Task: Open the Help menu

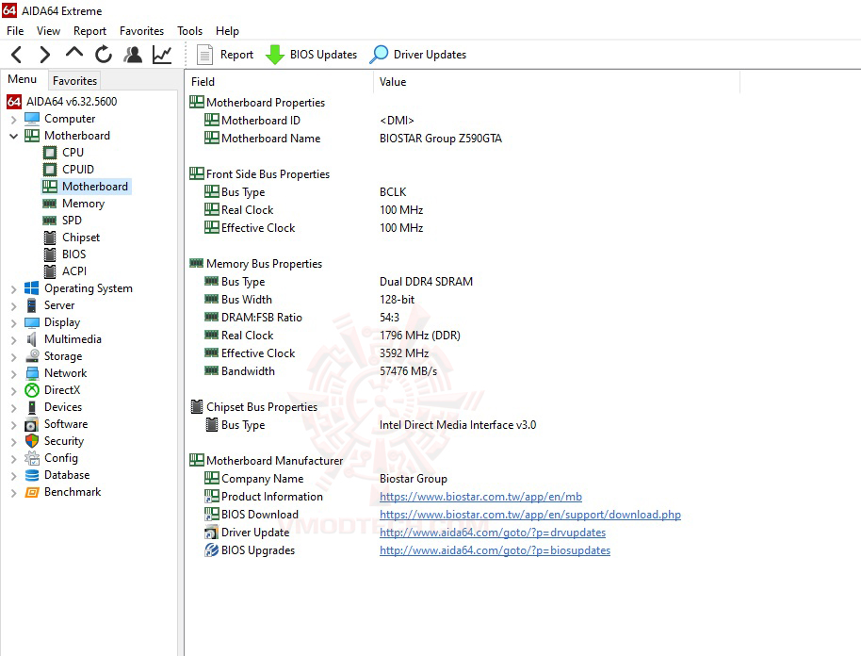Action: [227, 31]
